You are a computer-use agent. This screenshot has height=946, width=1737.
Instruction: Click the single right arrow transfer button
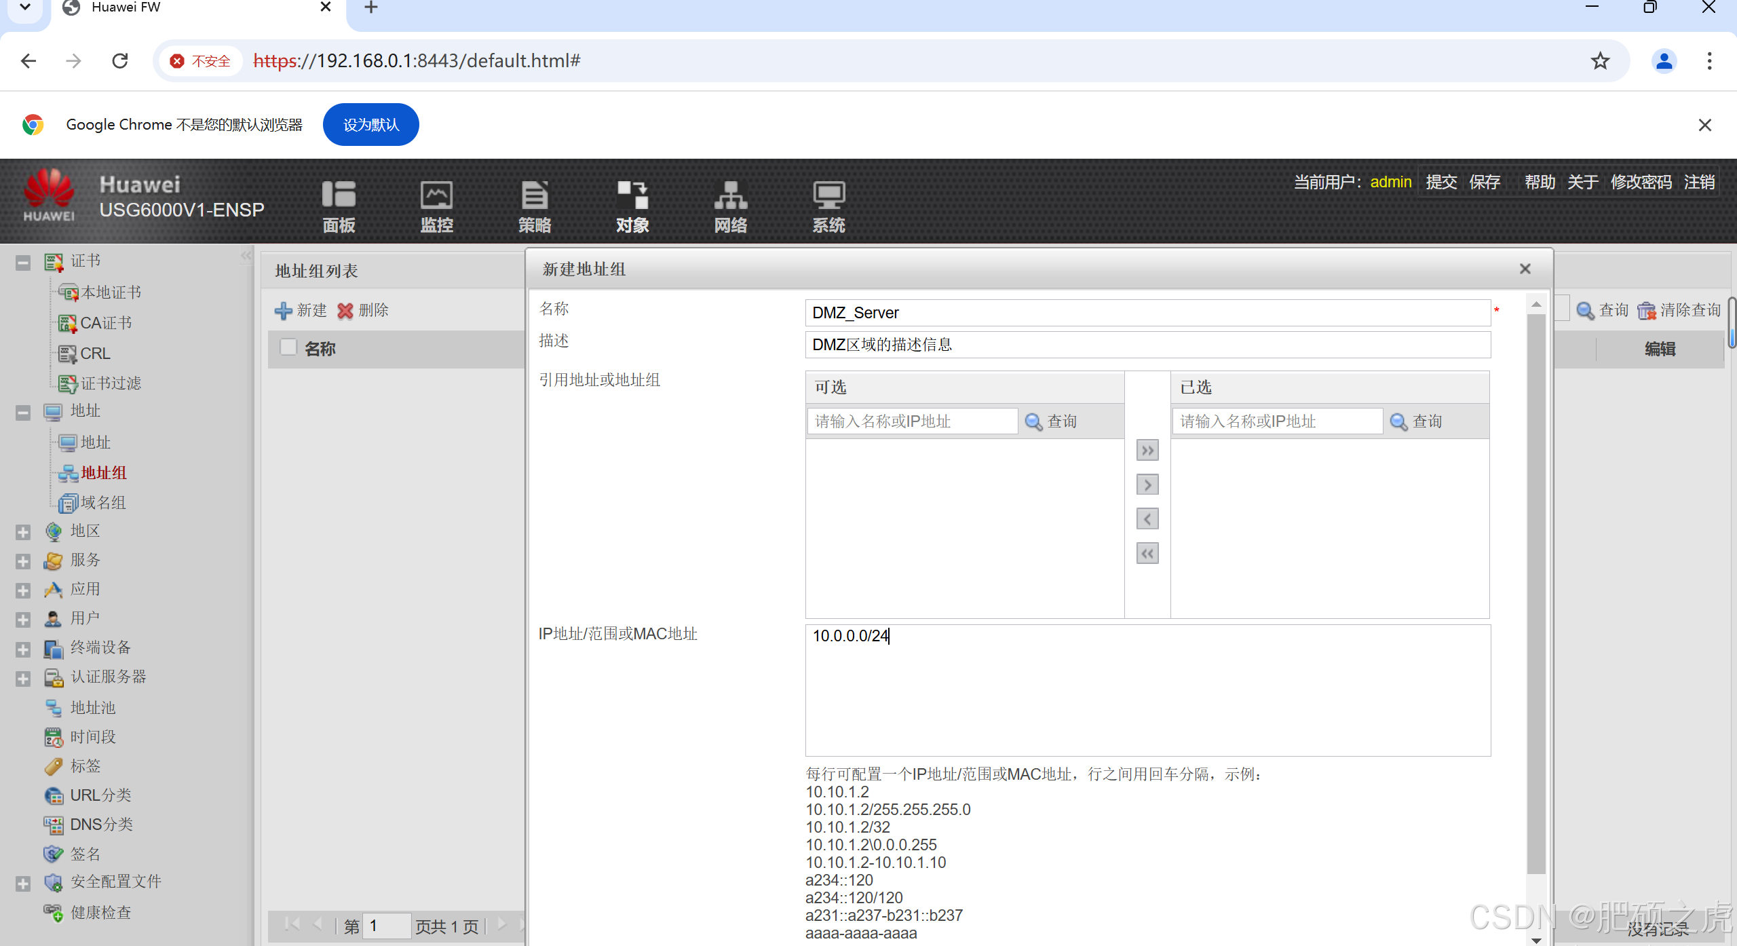pyautogui.click(x=1147, y=485)
